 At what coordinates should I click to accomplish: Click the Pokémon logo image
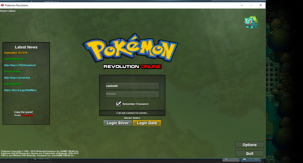[130, 51]
